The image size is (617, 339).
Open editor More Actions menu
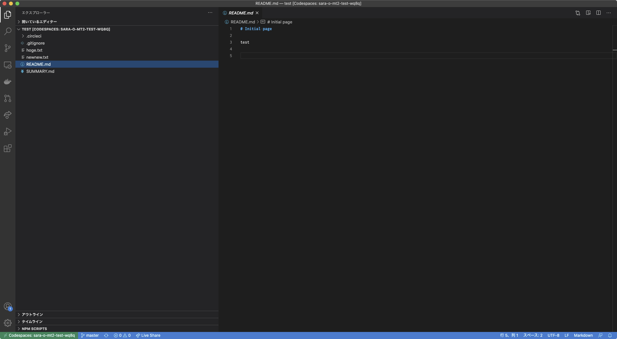(x=609, y=13)
